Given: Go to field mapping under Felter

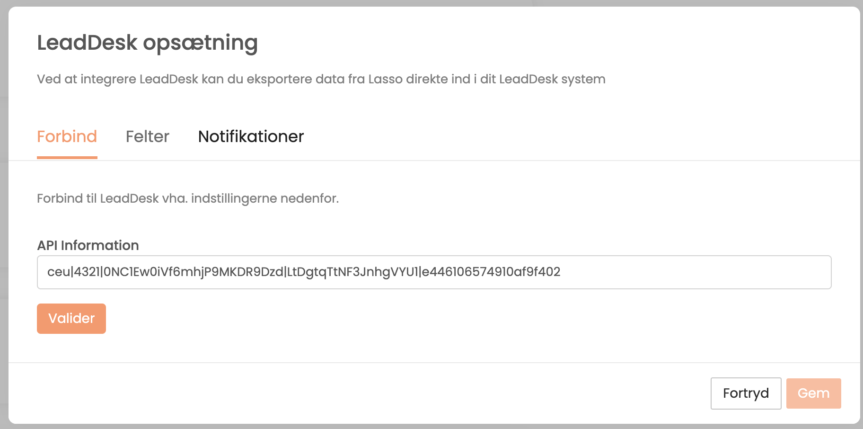Looking at the screenshot, I should (x=147, y=136).
